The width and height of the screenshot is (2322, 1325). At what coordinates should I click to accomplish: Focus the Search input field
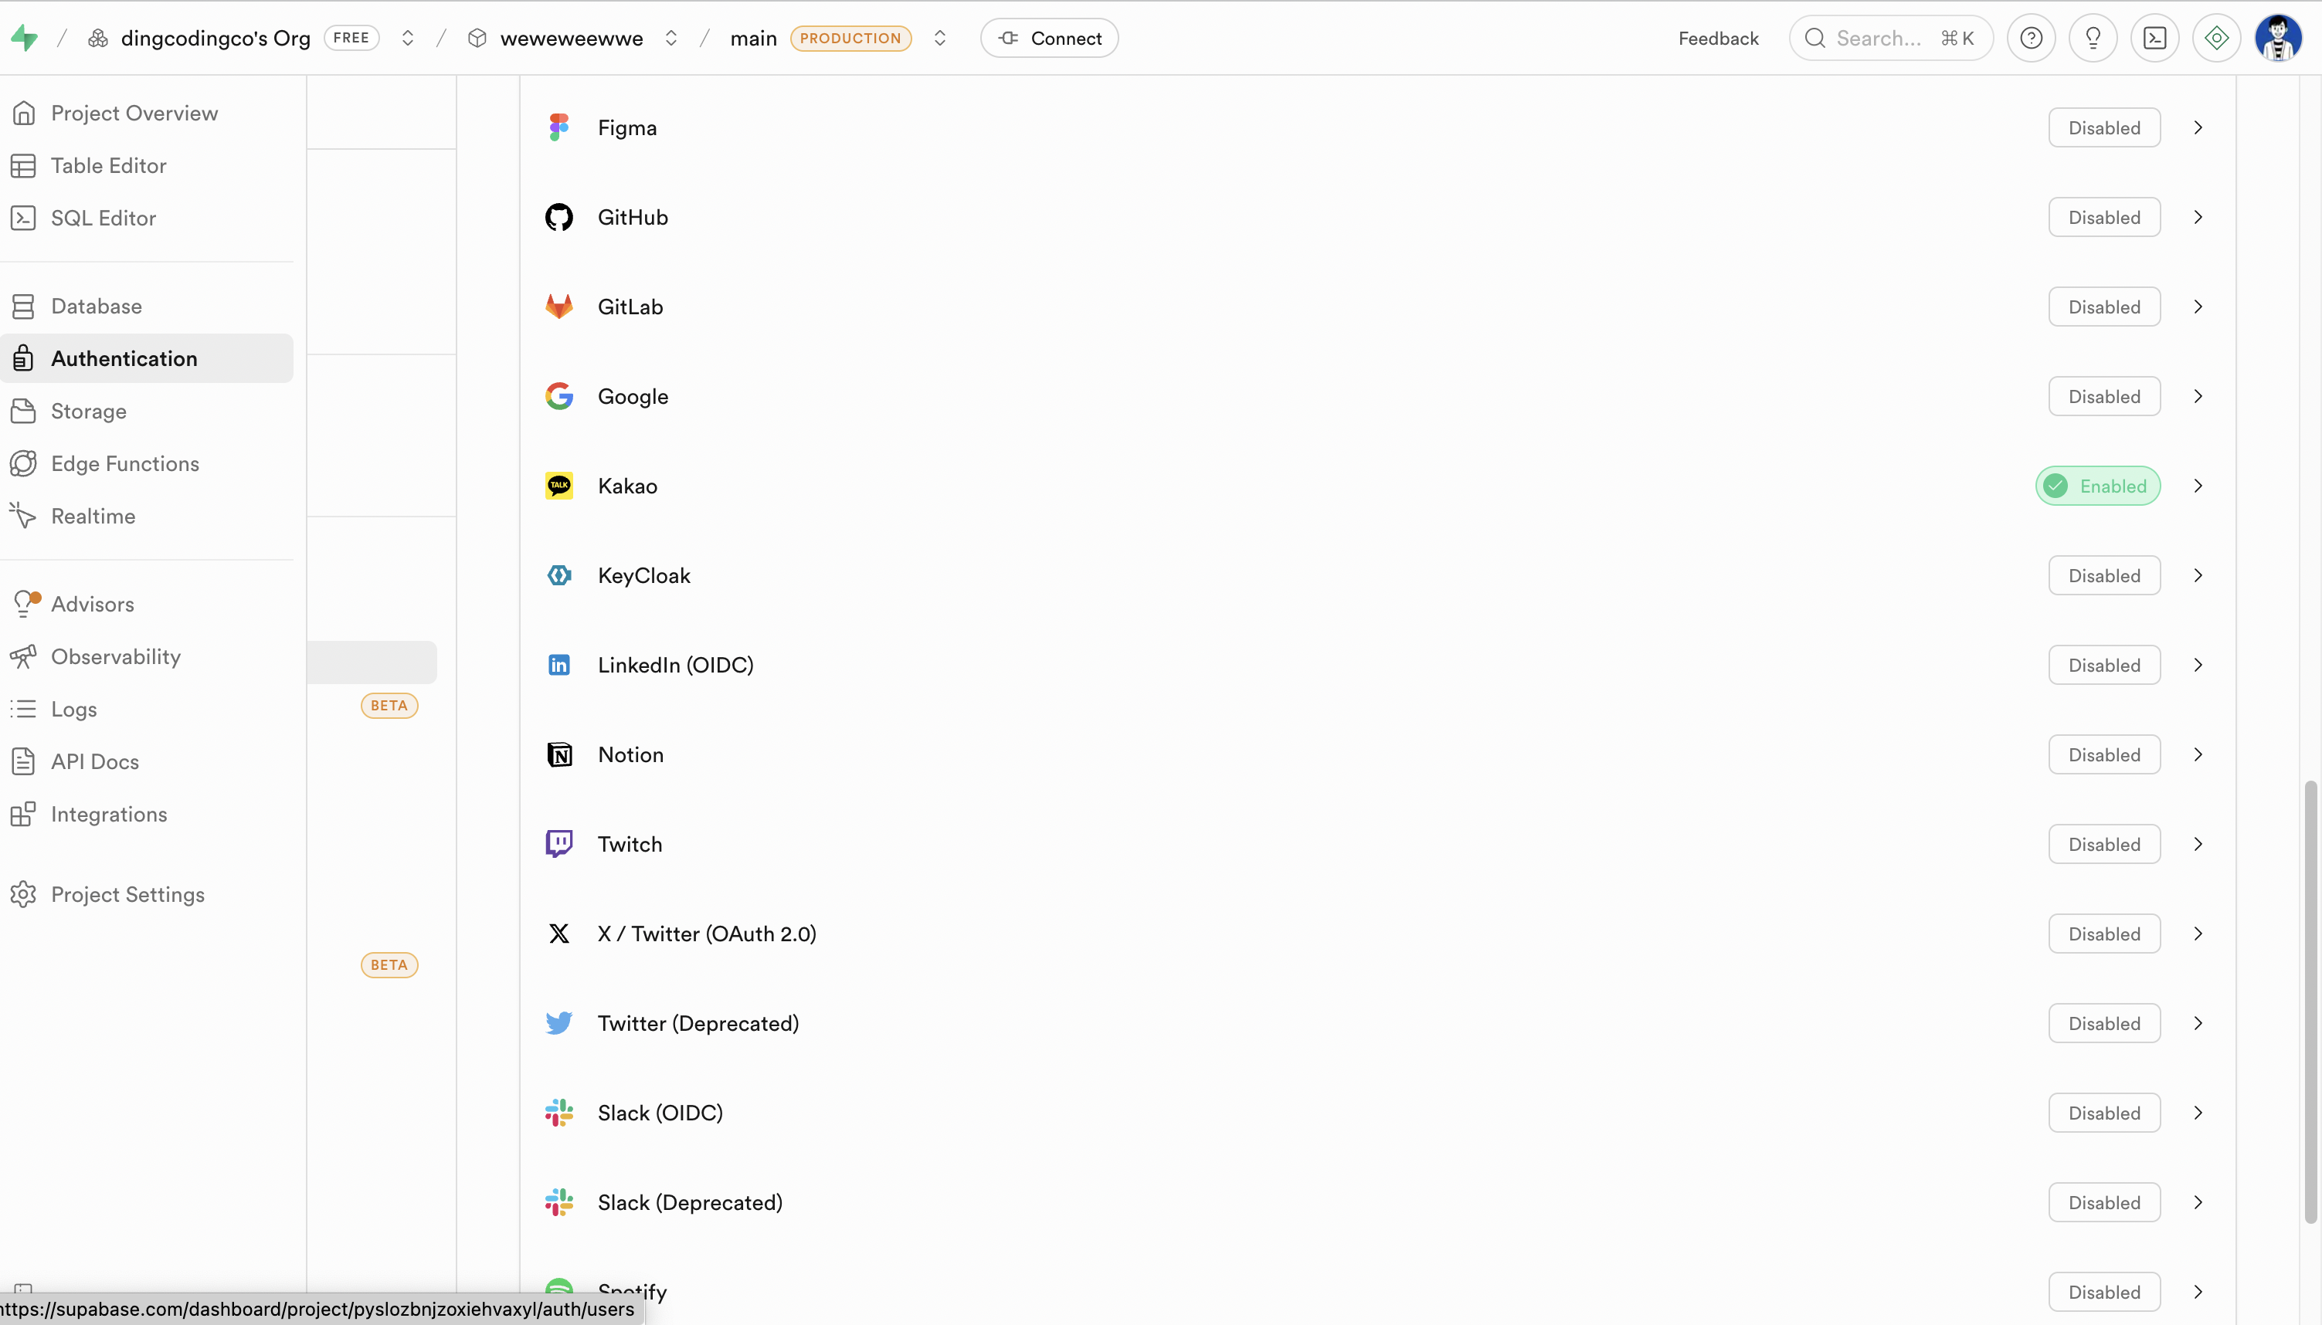tap(1879, 39)
